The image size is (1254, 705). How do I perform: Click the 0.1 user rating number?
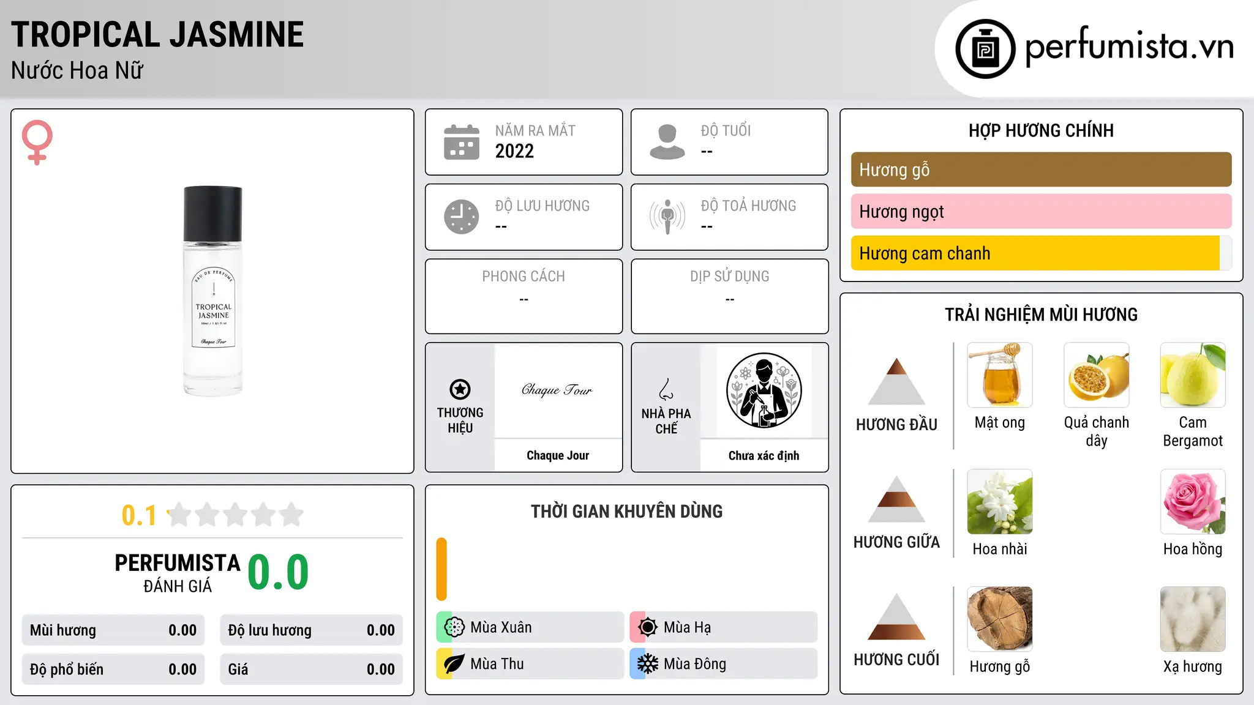139,515
